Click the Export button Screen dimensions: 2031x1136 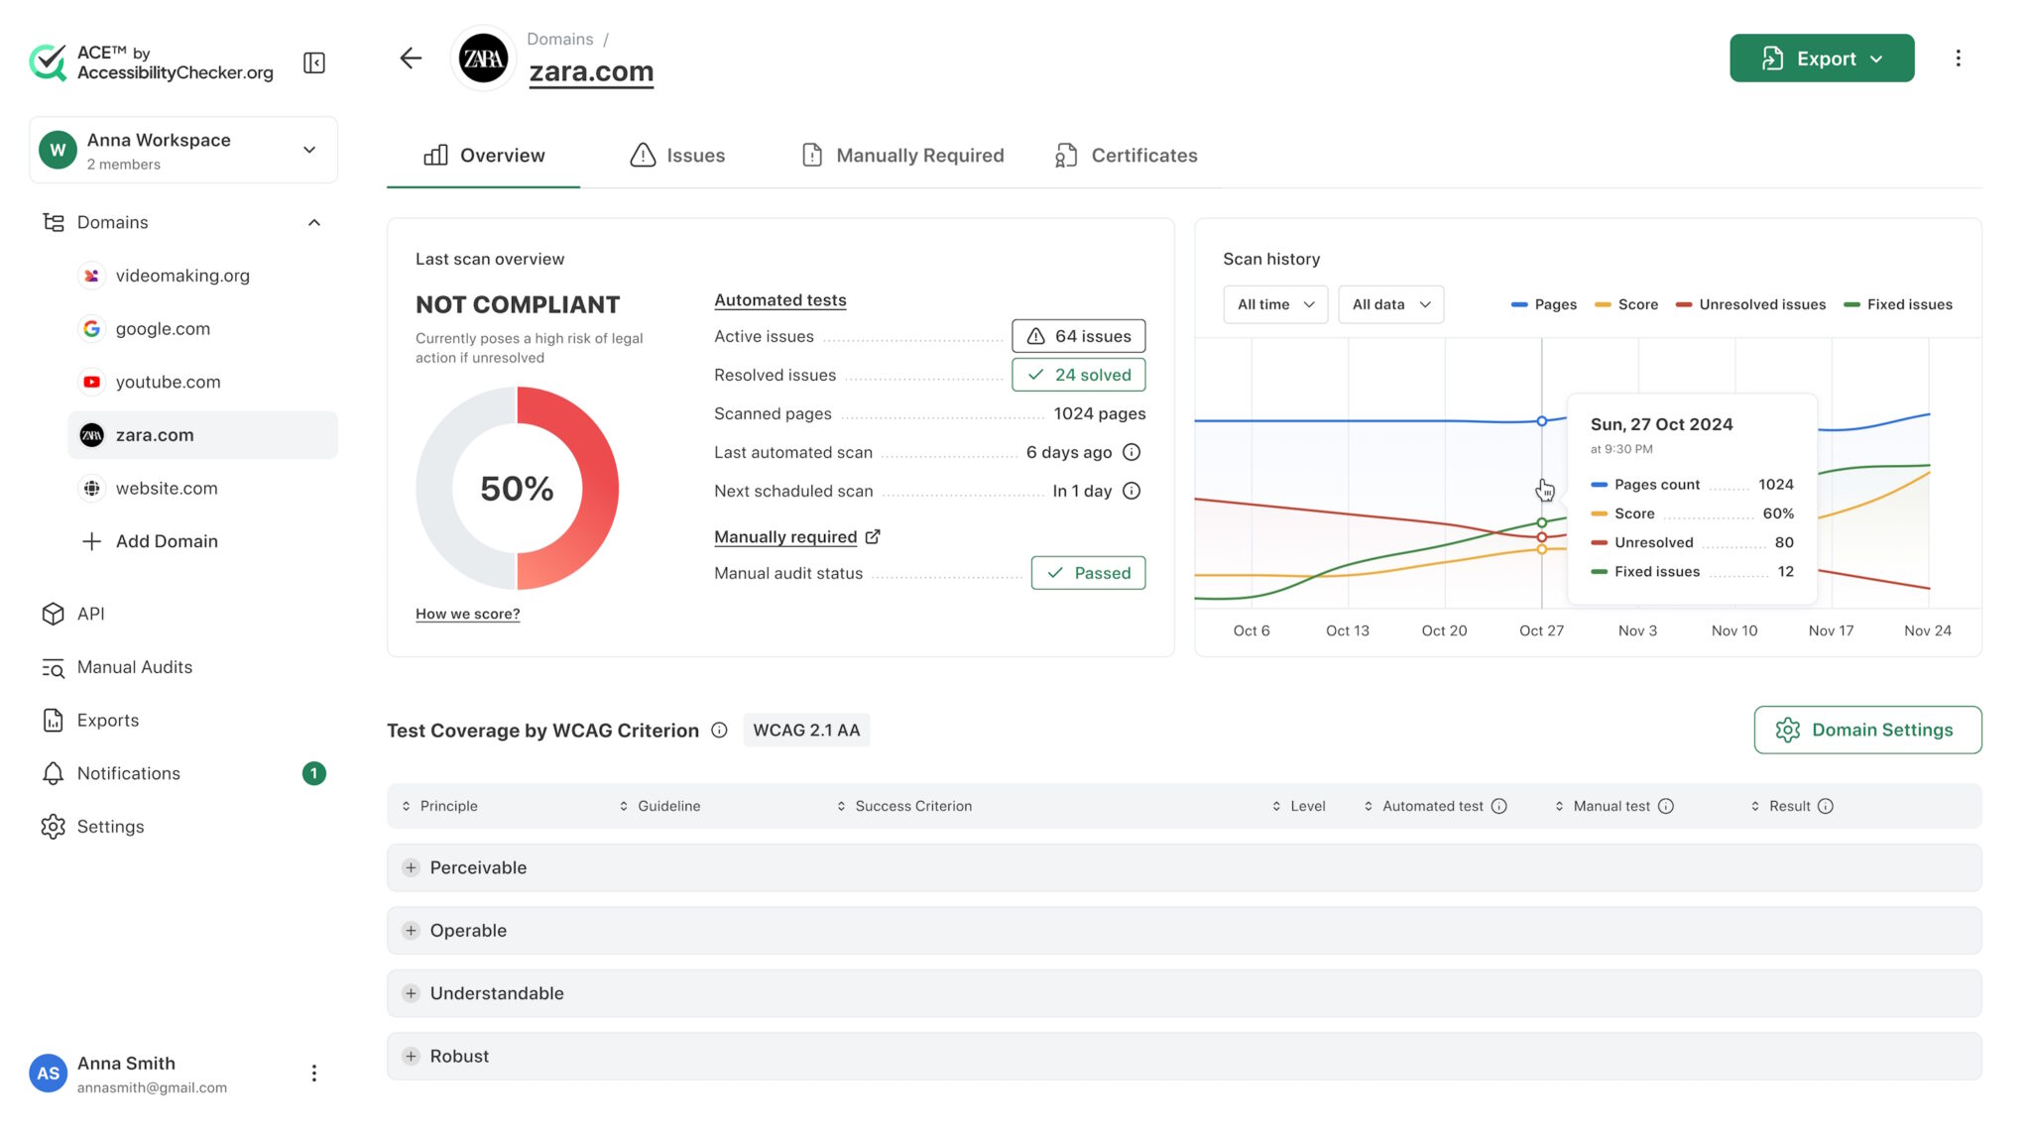1822,58
